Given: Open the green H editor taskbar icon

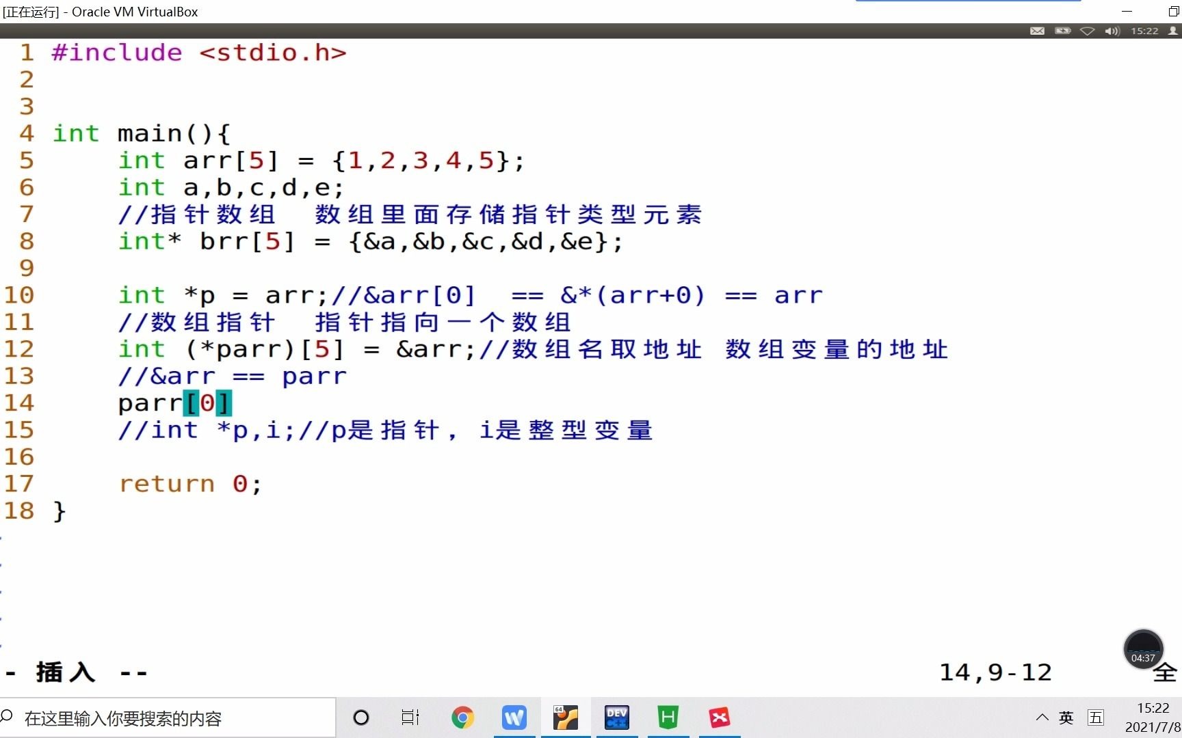Looking at the screenshot, I should click(668, 717).
